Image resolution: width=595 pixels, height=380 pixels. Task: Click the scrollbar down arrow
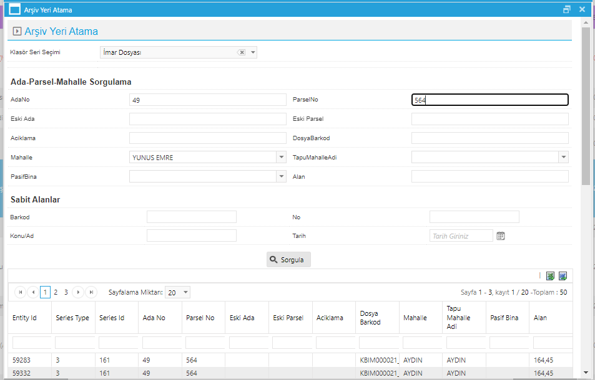pyautogui.click(x=586, y=373)
